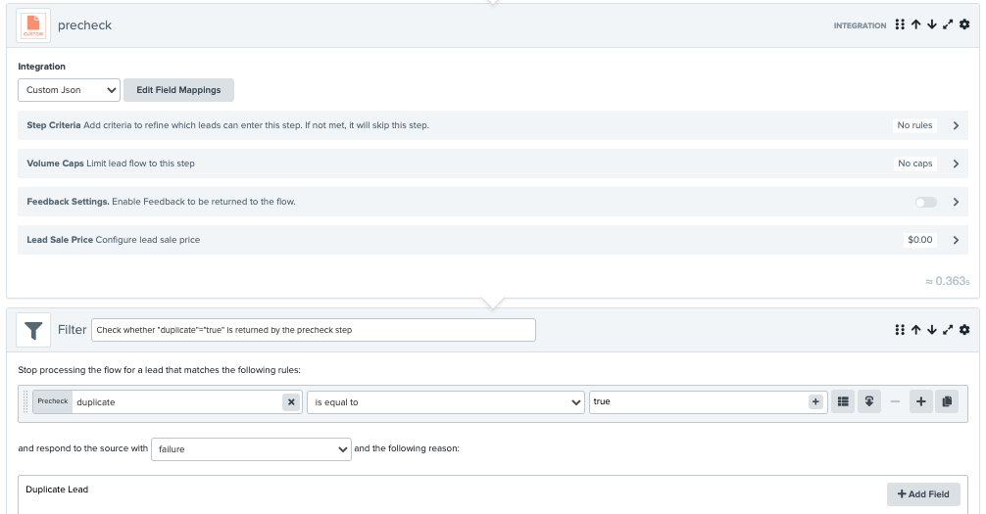Click the rule row drag grip
The width and height of the screenshot is (986, 514).
(x=25, y=402)
